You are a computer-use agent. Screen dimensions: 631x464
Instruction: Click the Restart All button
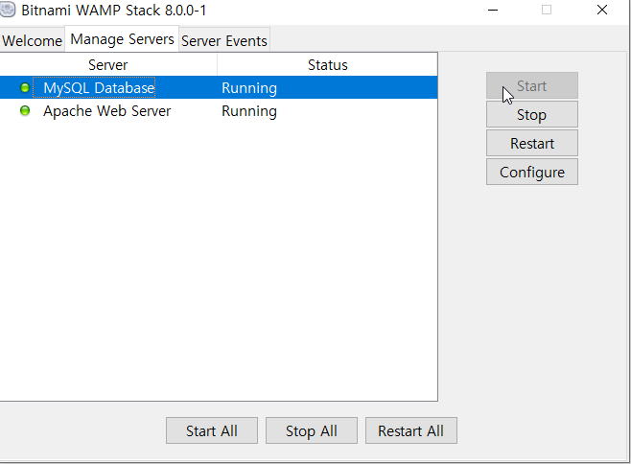pos(410,430)
